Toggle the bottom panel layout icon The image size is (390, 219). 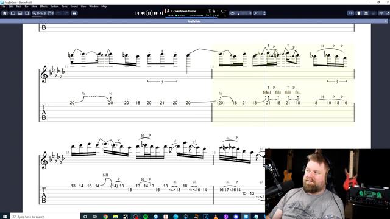point(20,13)
